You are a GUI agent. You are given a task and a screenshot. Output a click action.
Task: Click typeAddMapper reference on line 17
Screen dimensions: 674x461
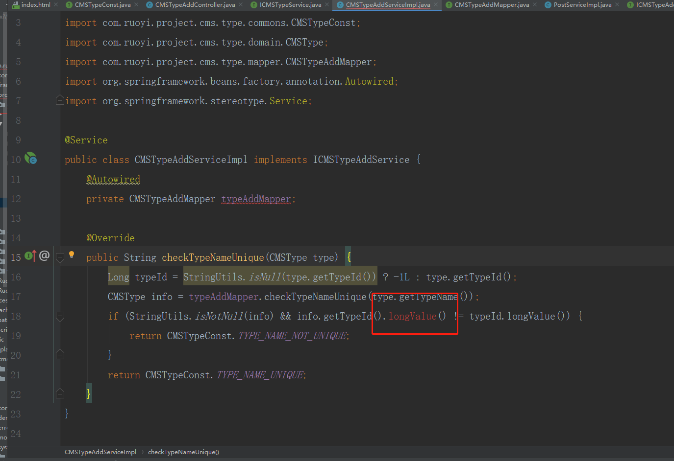click(x=224, y=297)
